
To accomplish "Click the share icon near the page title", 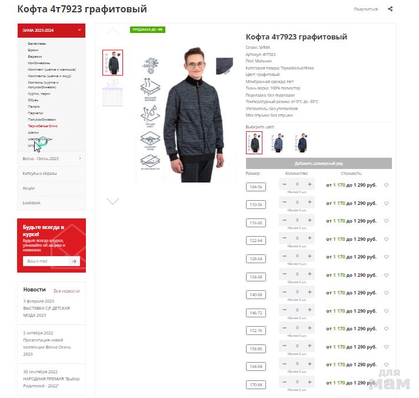I will (x=390, y=9).
